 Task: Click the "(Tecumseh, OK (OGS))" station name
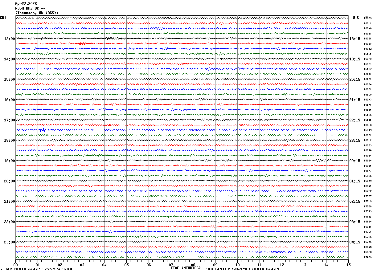click(x=37, y=13)
